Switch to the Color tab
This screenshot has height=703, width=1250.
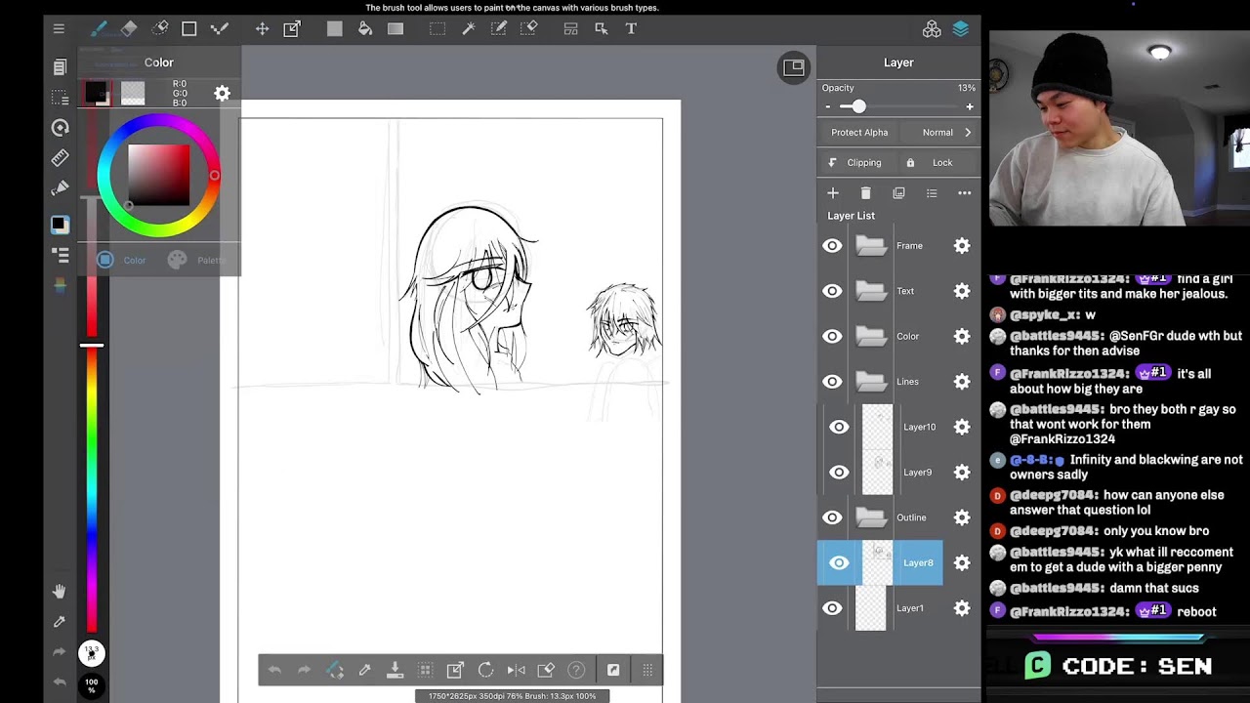[122, 260]
